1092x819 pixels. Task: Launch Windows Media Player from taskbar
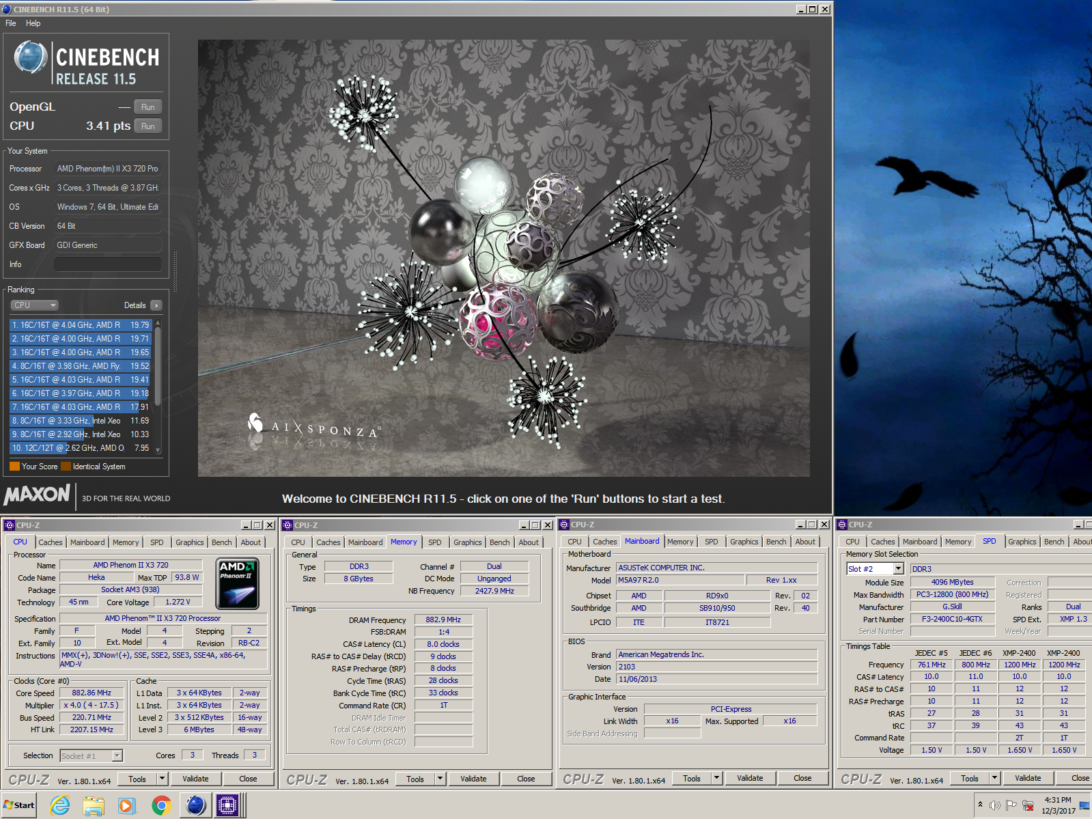(x=127, y=805)
